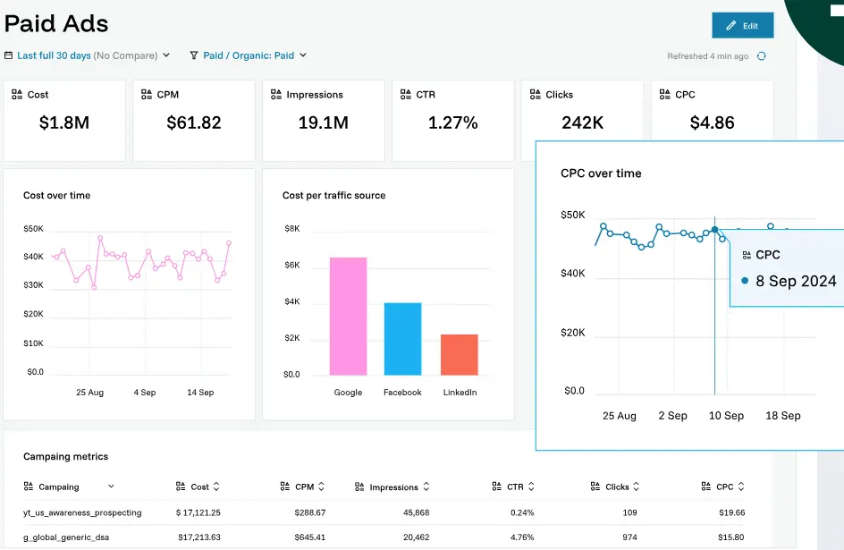Open the Campaing column dropdown chevron

tap(111, 487)
